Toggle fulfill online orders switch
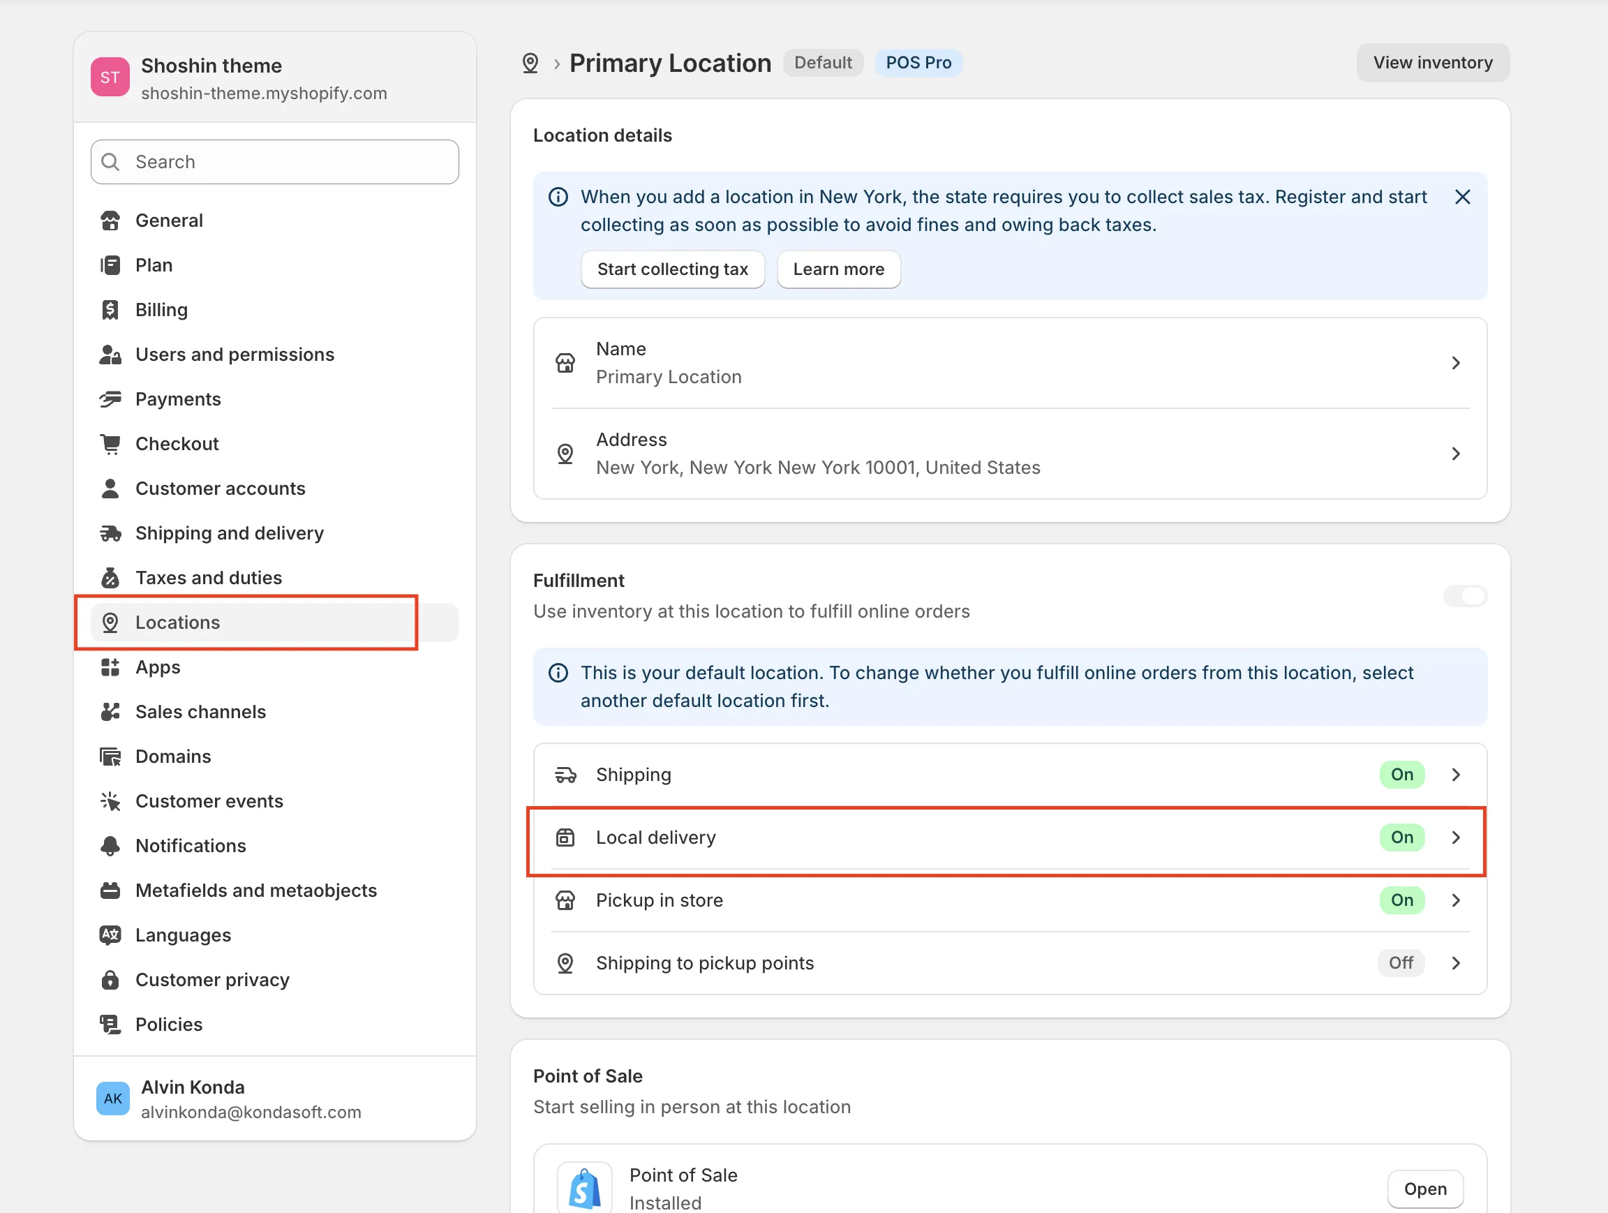This screenshot has height=1213, width=1608. (1464, 596)
